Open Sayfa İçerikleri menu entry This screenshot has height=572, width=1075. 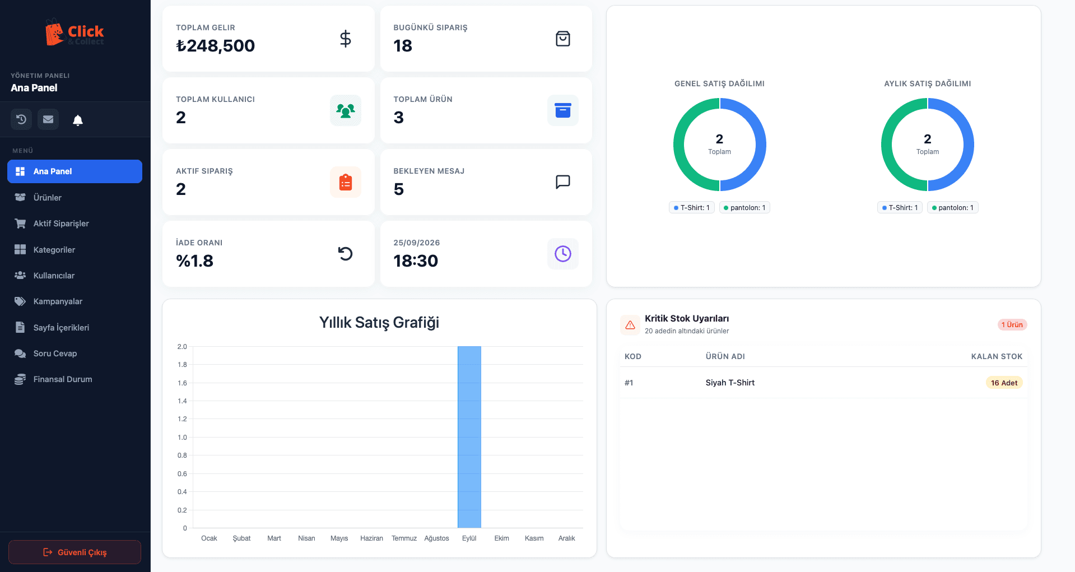75,327
